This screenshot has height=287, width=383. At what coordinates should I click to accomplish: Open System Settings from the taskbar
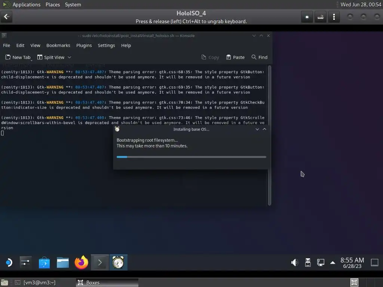coord(26,263)
